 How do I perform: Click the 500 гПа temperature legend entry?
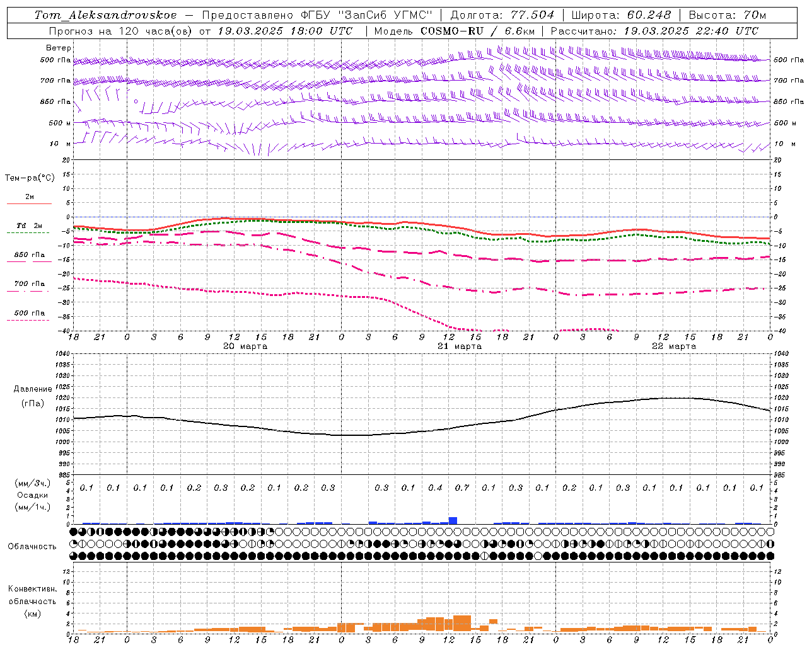pyautogui.click(x=30, y=313)
